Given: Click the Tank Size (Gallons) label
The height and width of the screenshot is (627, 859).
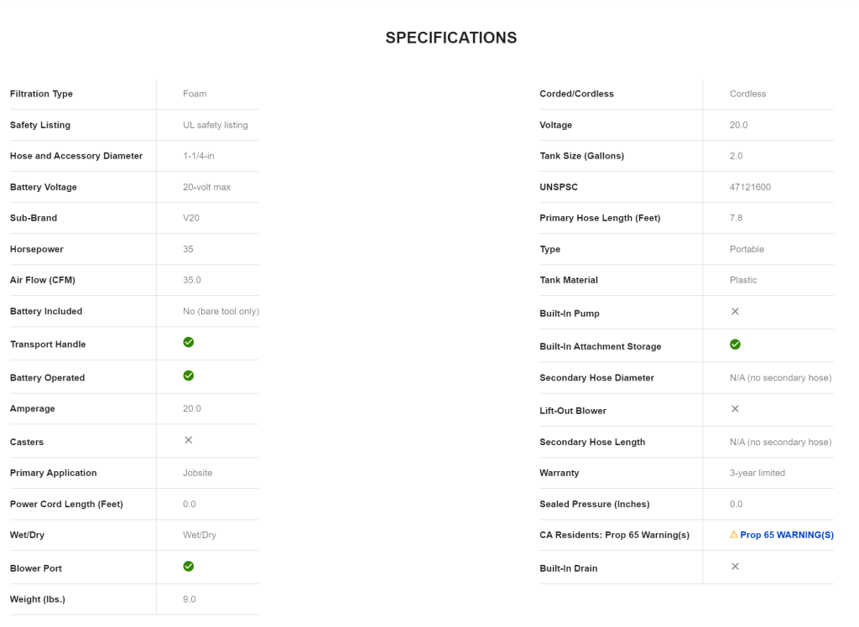Looking at the screenshot, I should pyautogui.click(x=581, y=156).
